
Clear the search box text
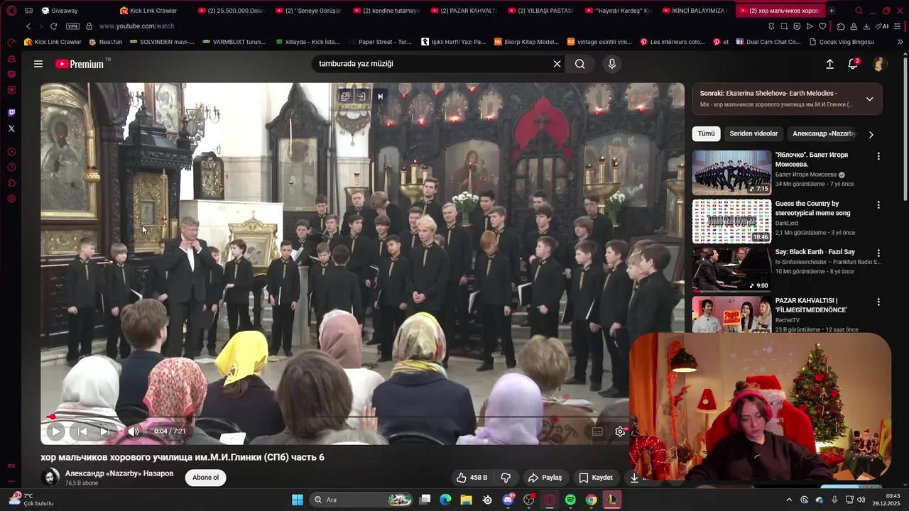pos(557,64)
